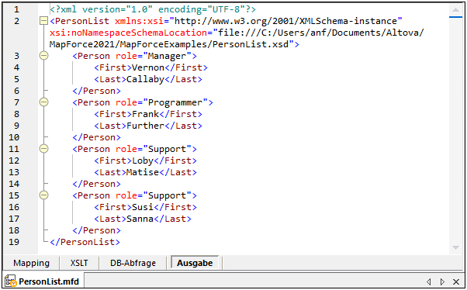This screenshot has height=290, width=467.
Task: Switch to the Mapping tab
Action: 31,263
